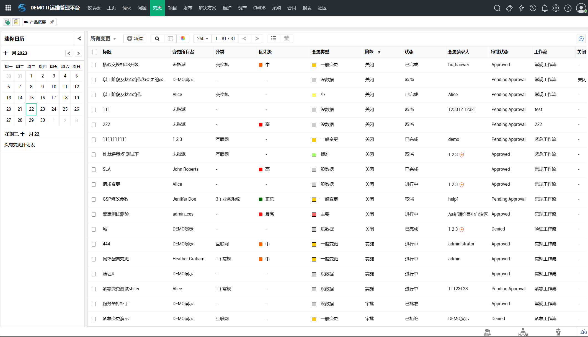588x337 pixels.
Task: Click the notification bell icon
Action: [x=545, y=8]
